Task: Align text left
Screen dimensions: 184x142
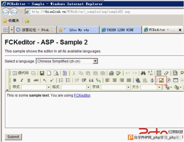Action: coord(107,80)
